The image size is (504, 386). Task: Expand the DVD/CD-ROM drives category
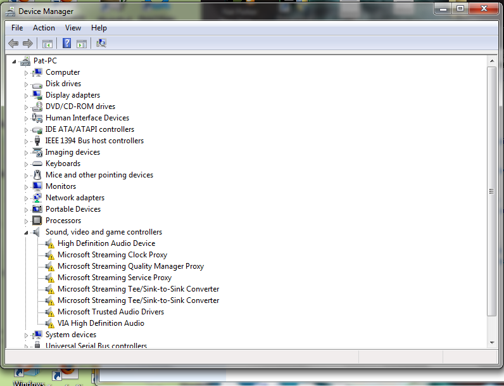point(26,107)
